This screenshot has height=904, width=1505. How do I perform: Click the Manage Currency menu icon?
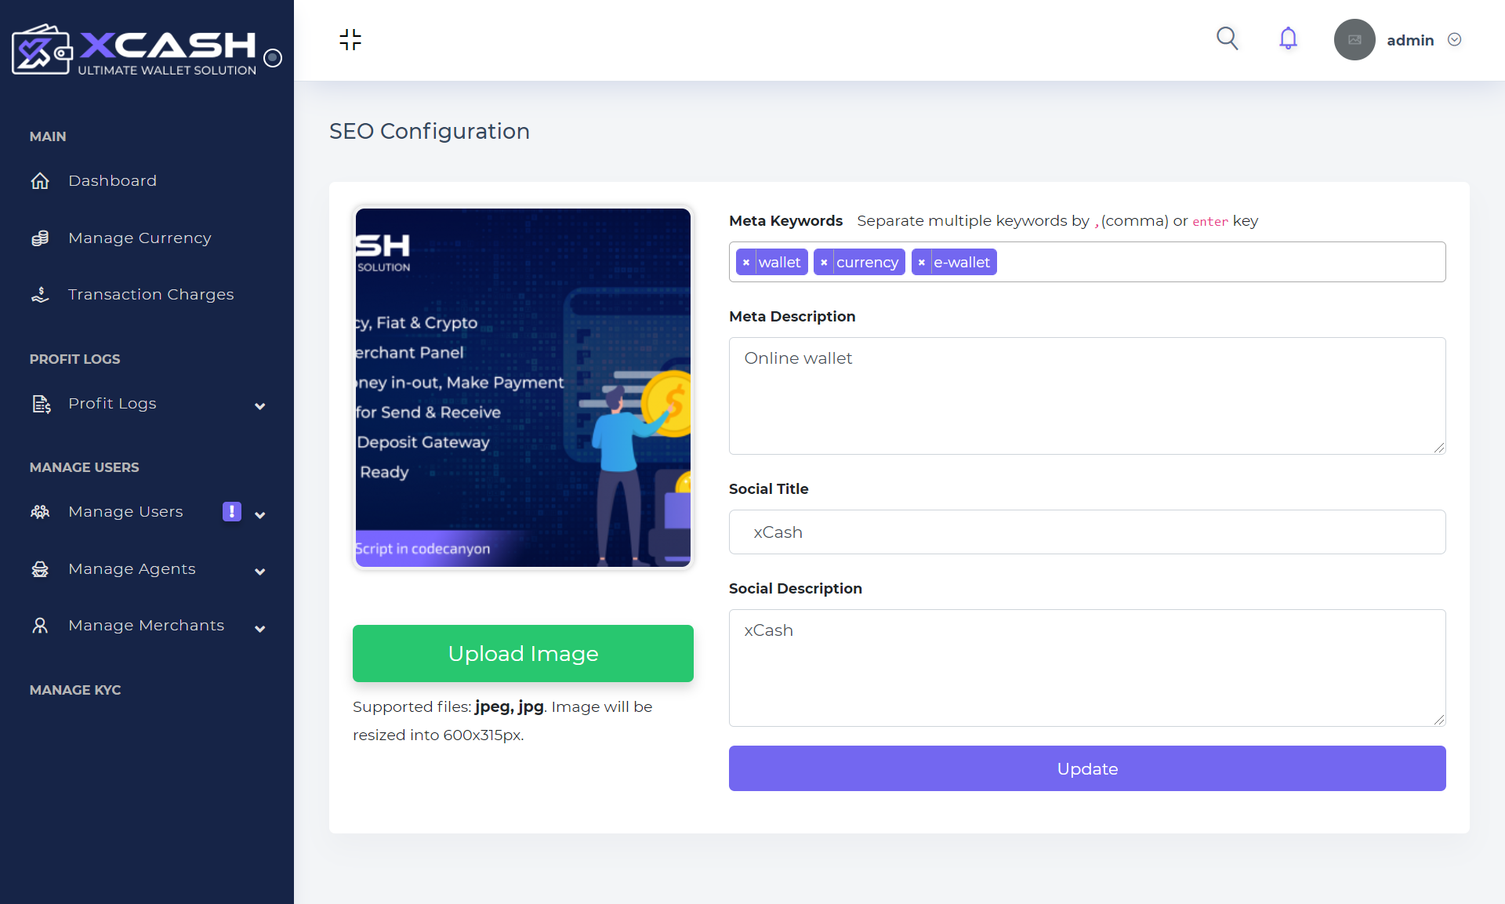click(40, 238)
